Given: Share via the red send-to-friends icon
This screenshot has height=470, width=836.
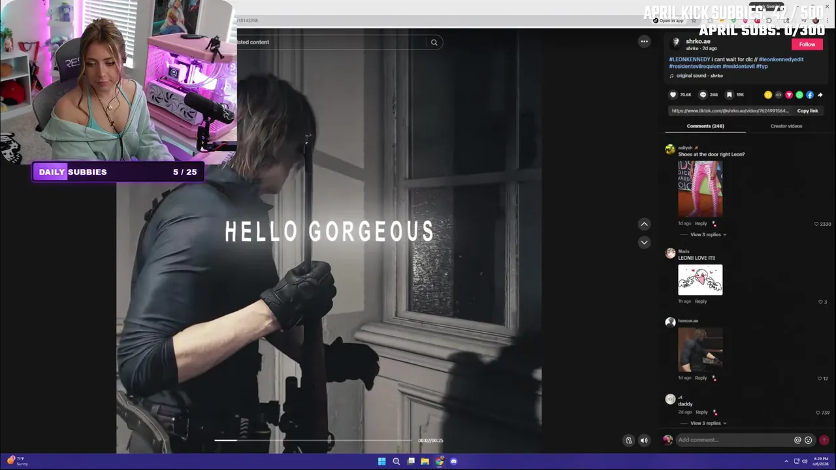Looking at the screenshot, I should click(x=789, y=95).
